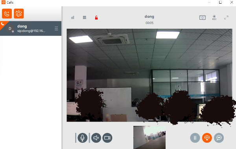
Task: Open the dial pad grid icon
Action: (85, 18)
